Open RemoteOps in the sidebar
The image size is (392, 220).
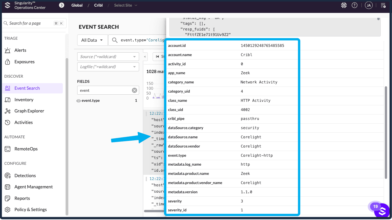point(26,149)
